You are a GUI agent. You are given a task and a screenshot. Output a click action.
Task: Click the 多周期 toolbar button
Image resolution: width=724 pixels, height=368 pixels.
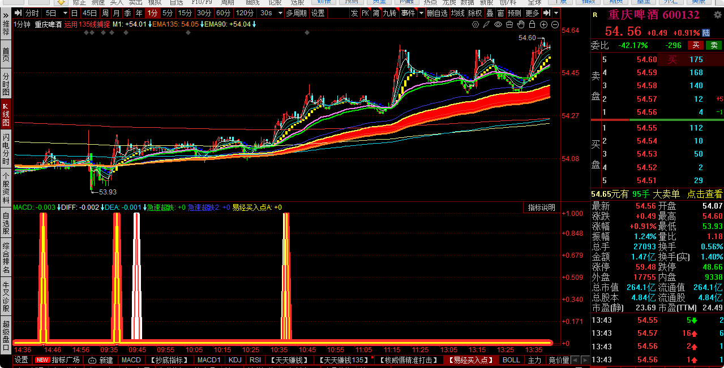pyautogui.click(x=296, y=12)
